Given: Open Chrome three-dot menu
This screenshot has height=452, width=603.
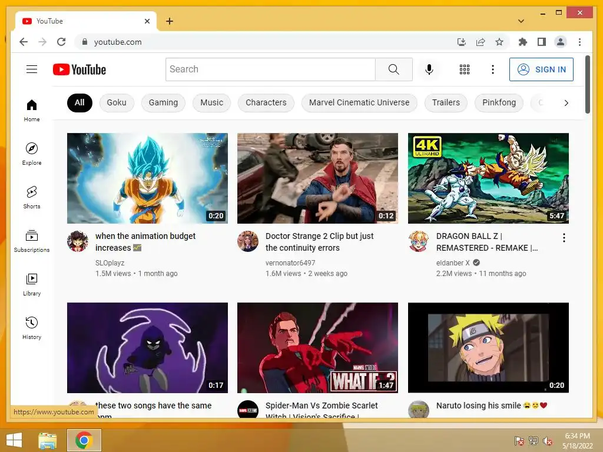Looking at the screenshot, I should point(579,42).
